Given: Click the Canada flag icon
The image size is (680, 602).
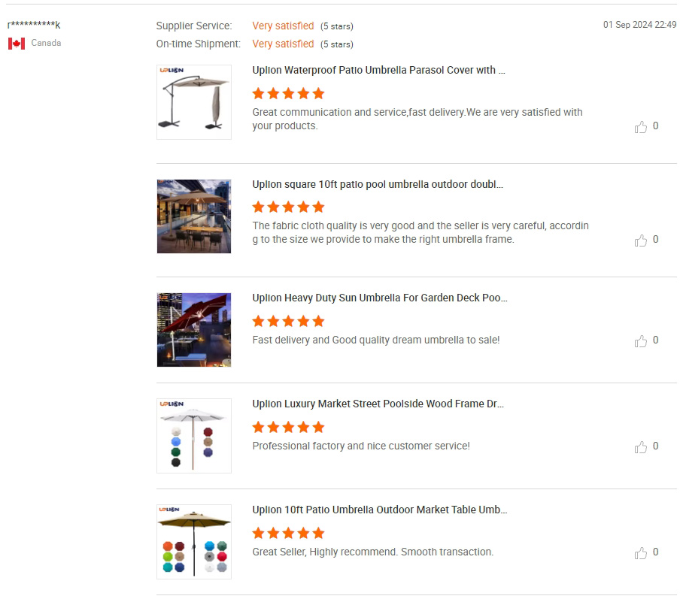Looking at the screenshot, I should pyautogui.click(x=17, y=44).
